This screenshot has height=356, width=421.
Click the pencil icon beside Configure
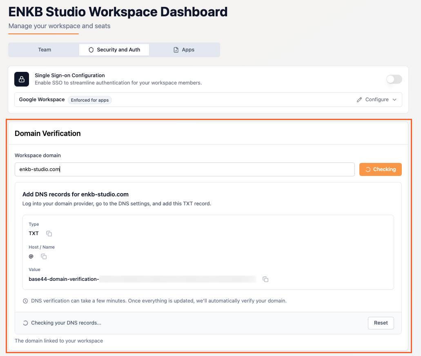tap(359, 99)
